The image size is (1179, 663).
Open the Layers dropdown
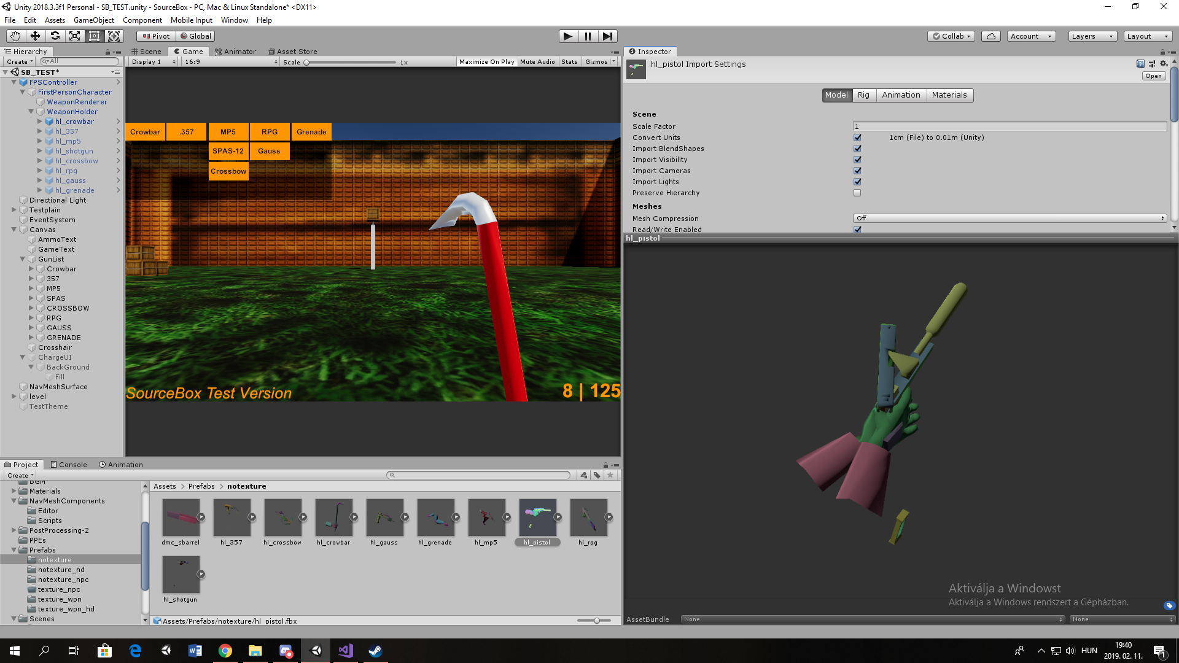[1092, 36]
